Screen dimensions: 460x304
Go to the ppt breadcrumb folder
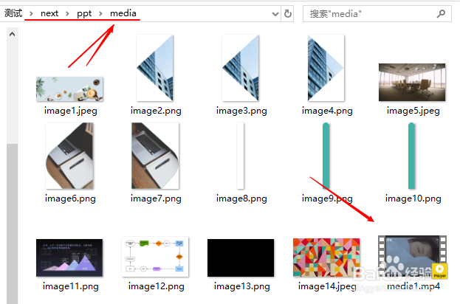(84, 13)
